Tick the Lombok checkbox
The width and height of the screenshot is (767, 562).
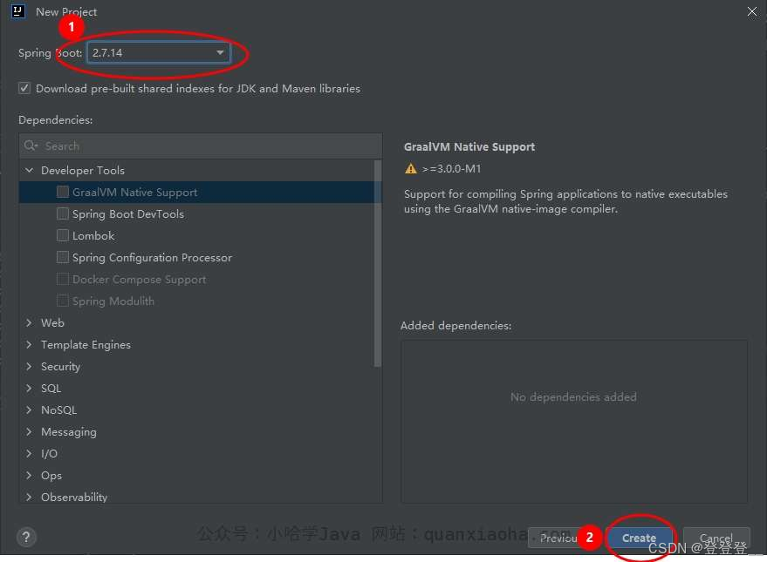63,235
